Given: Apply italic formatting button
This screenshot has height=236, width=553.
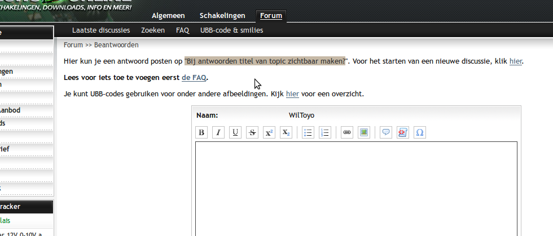Looking at the screenshot, I should (x=218, y=132).
